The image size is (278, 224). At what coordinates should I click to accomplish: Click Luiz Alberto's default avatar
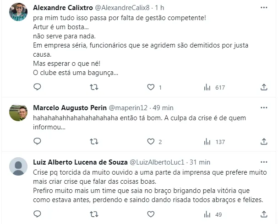coord(18,166)
